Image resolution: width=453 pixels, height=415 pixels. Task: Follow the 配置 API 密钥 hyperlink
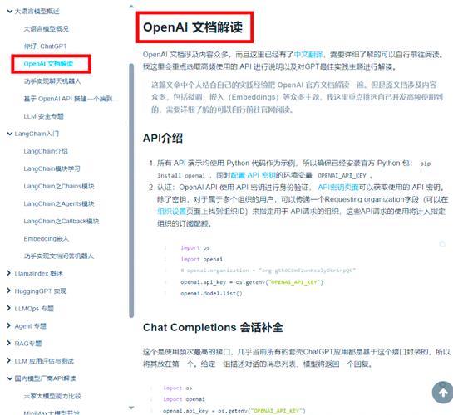coord(254,175)
